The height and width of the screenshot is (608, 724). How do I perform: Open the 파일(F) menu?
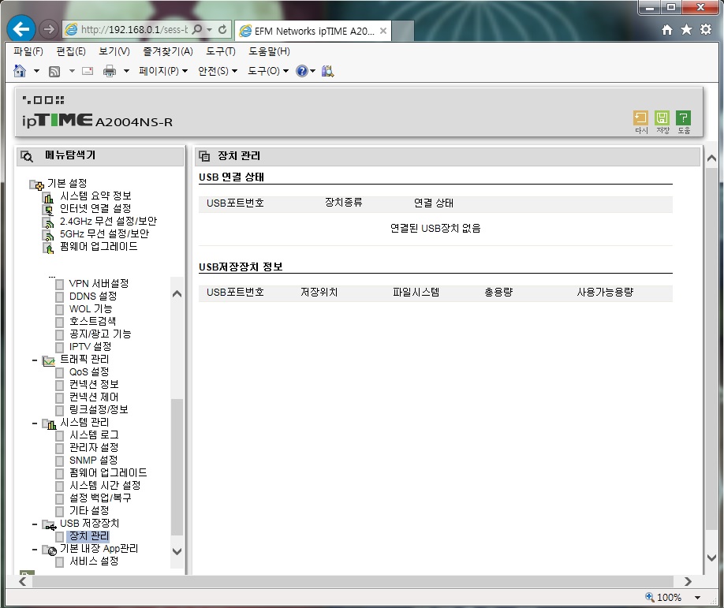coord(28,51)
